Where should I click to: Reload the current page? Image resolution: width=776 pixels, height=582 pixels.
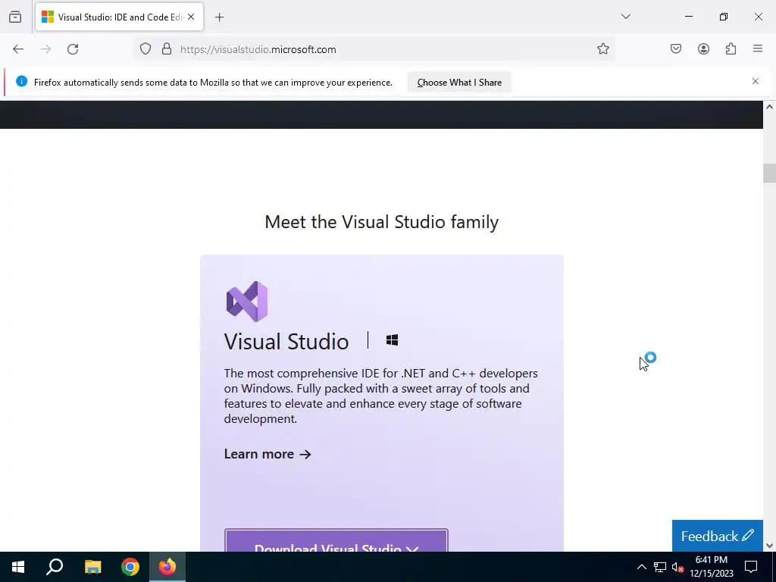(x=73, y=49)
